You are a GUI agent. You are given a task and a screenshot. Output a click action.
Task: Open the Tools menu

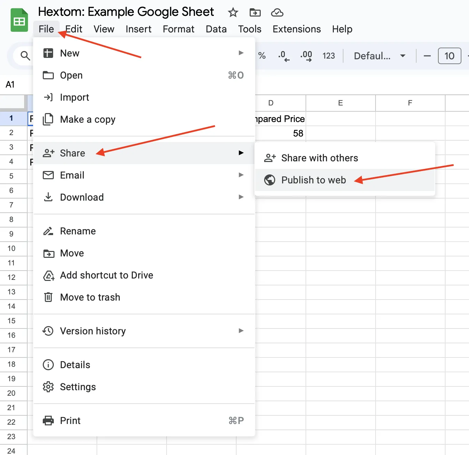(x=250, y=29)
